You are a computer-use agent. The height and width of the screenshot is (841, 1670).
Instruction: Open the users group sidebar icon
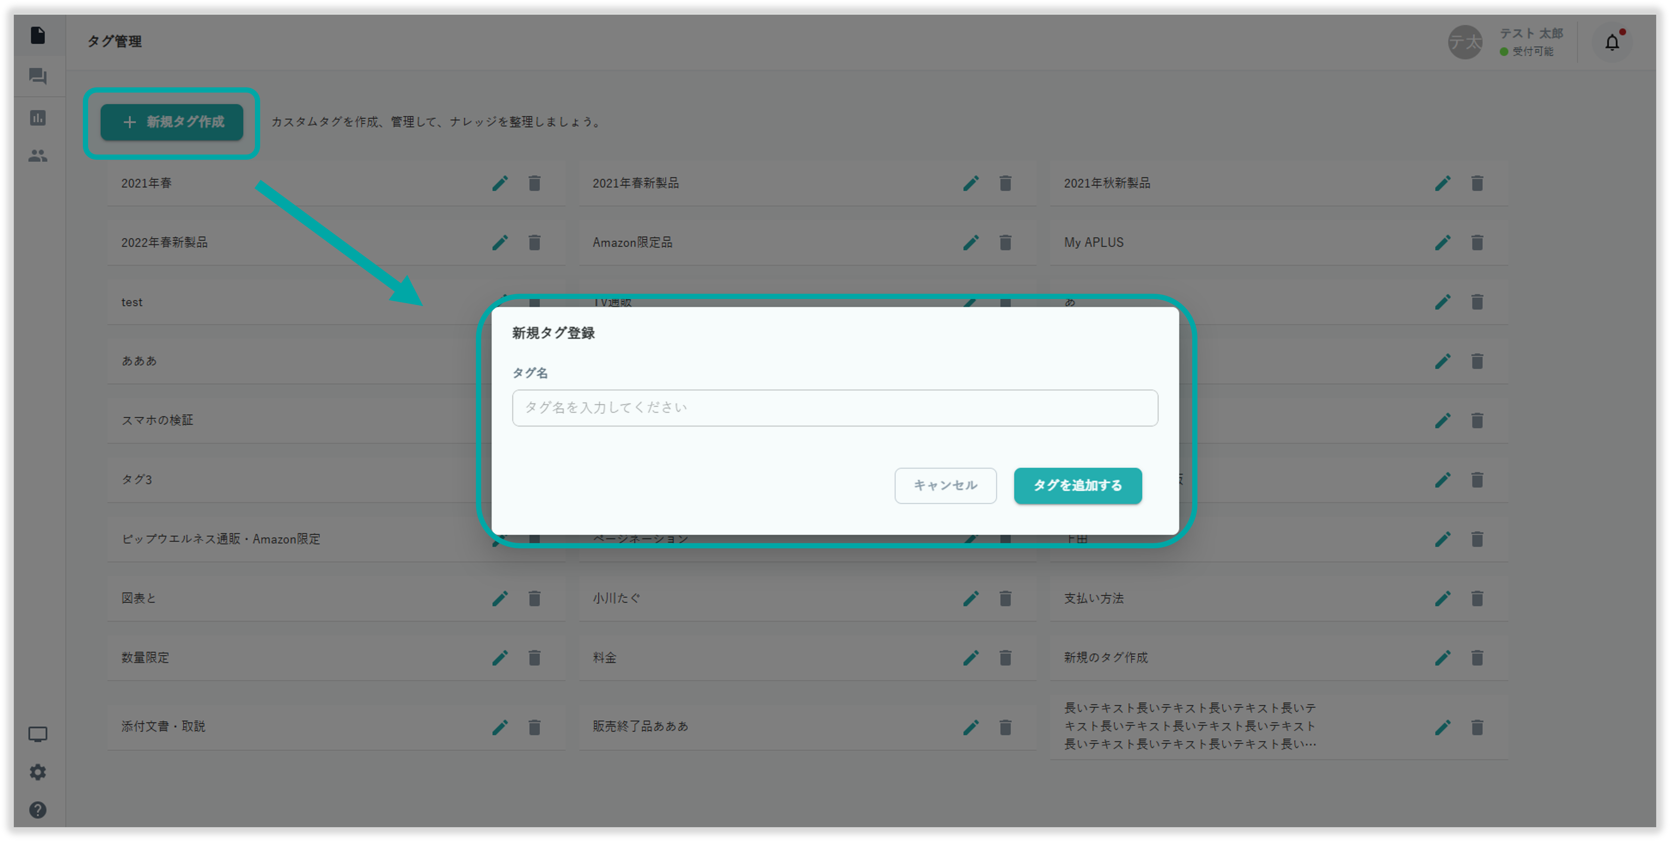[38, 156]
